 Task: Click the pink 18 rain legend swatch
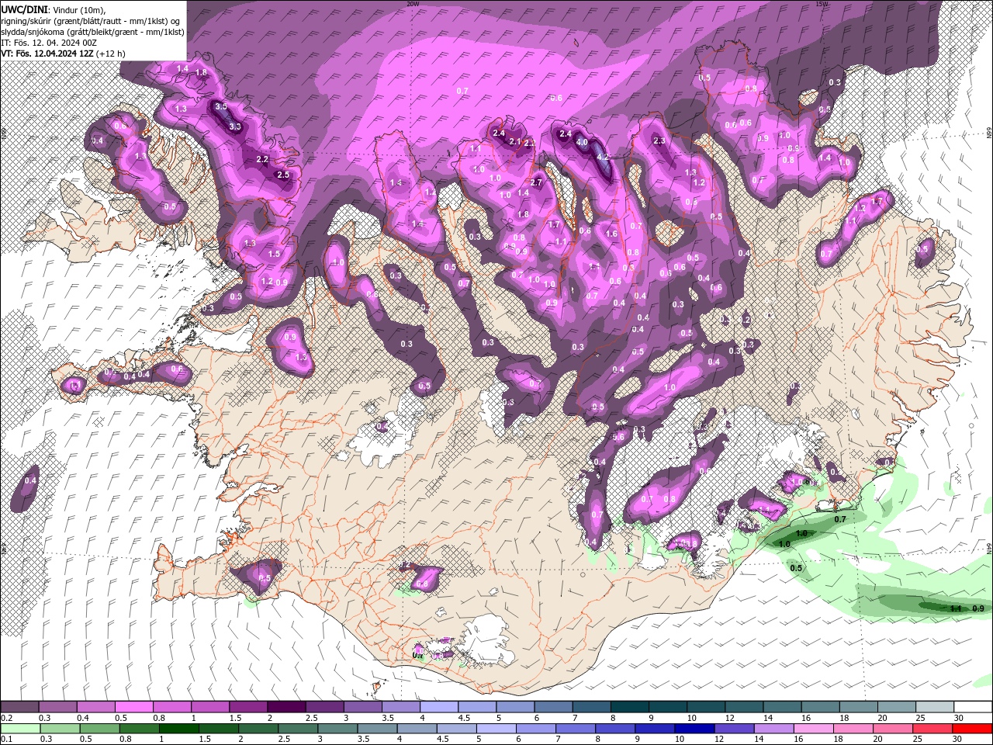[854, 728]
